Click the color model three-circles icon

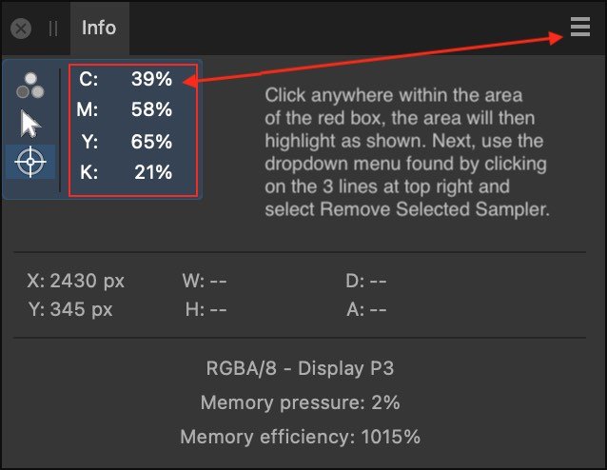30,86
